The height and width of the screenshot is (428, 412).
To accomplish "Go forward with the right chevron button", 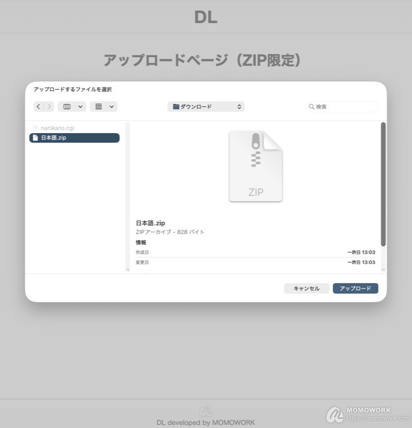I will (x=49, y=106).
